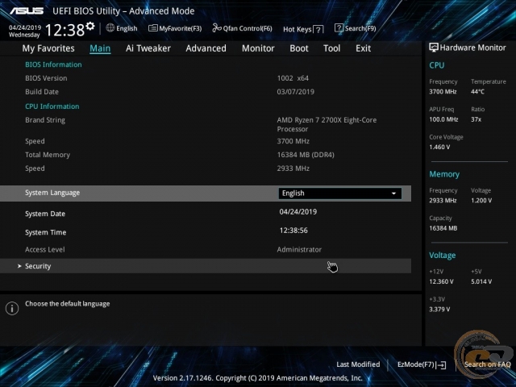Image resolution: width=516 pixels, height=387 pixels.
Task: Open the My Favorites tab
Action: [x=48, y=48]
